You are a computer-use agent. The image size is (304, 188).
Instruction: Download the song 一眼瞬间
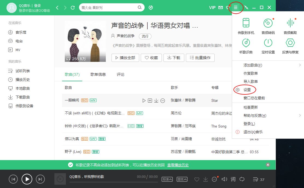pos(156,100)
